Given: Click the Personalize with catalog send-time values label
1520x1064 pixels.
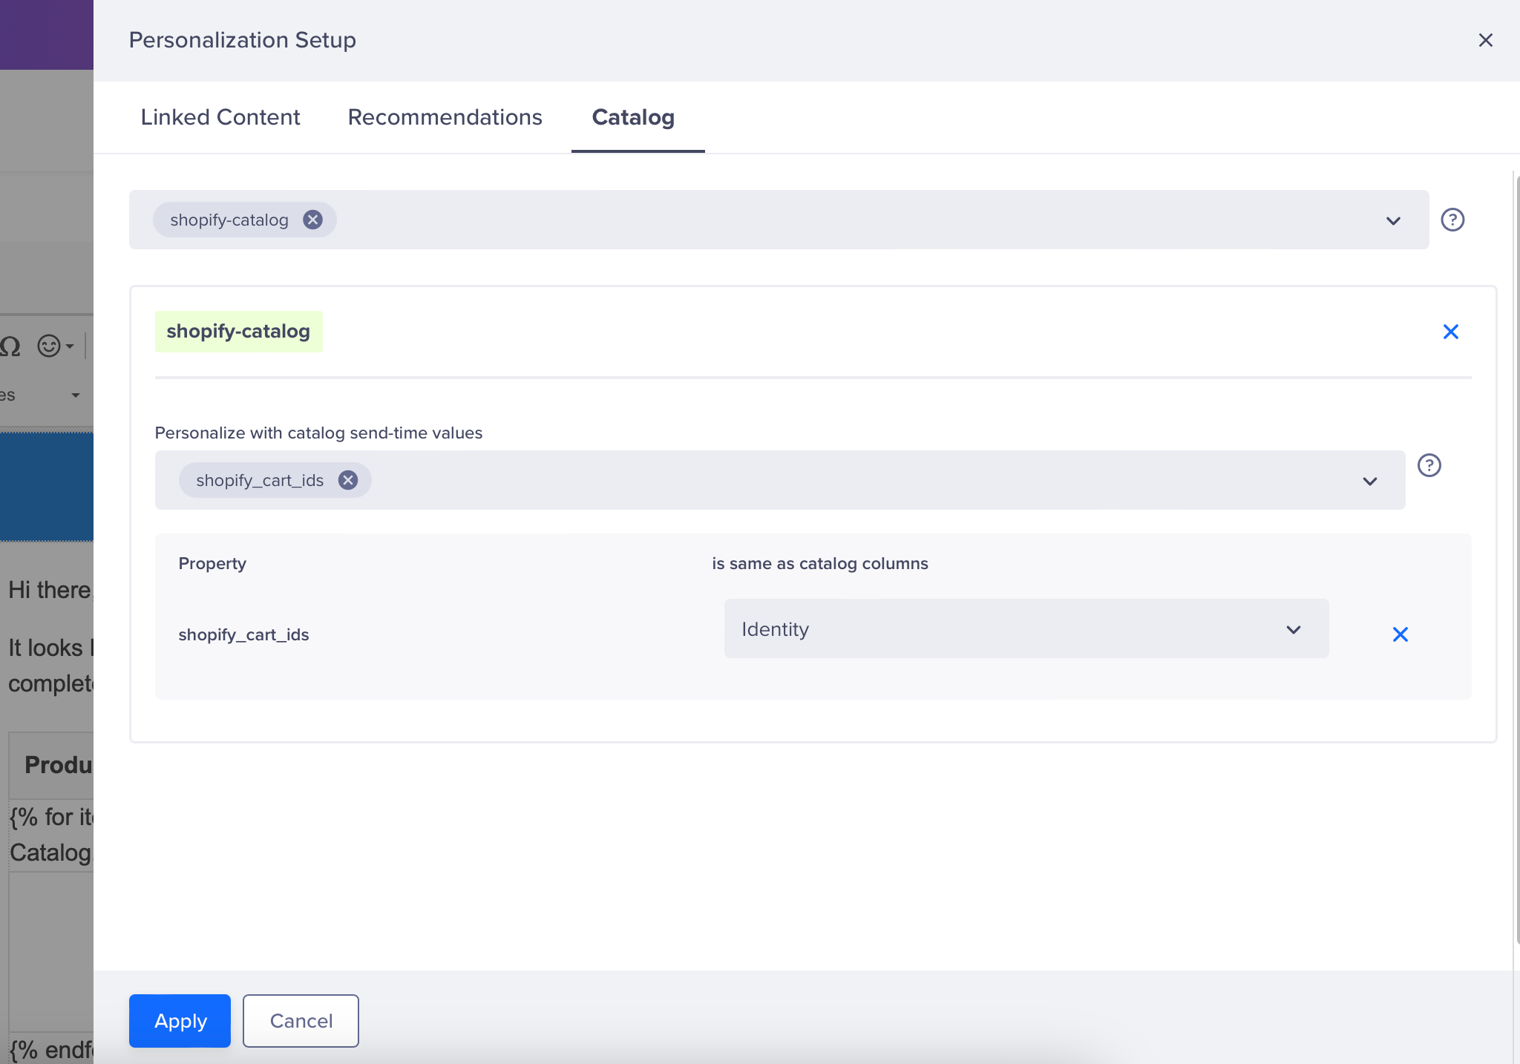Looking at the screenshot, I should point(318,433).
